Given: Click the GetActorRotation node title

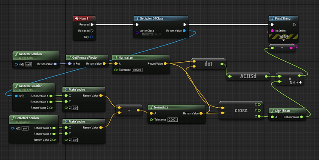Looking at the screenshot, I should (x=30, y=54).
